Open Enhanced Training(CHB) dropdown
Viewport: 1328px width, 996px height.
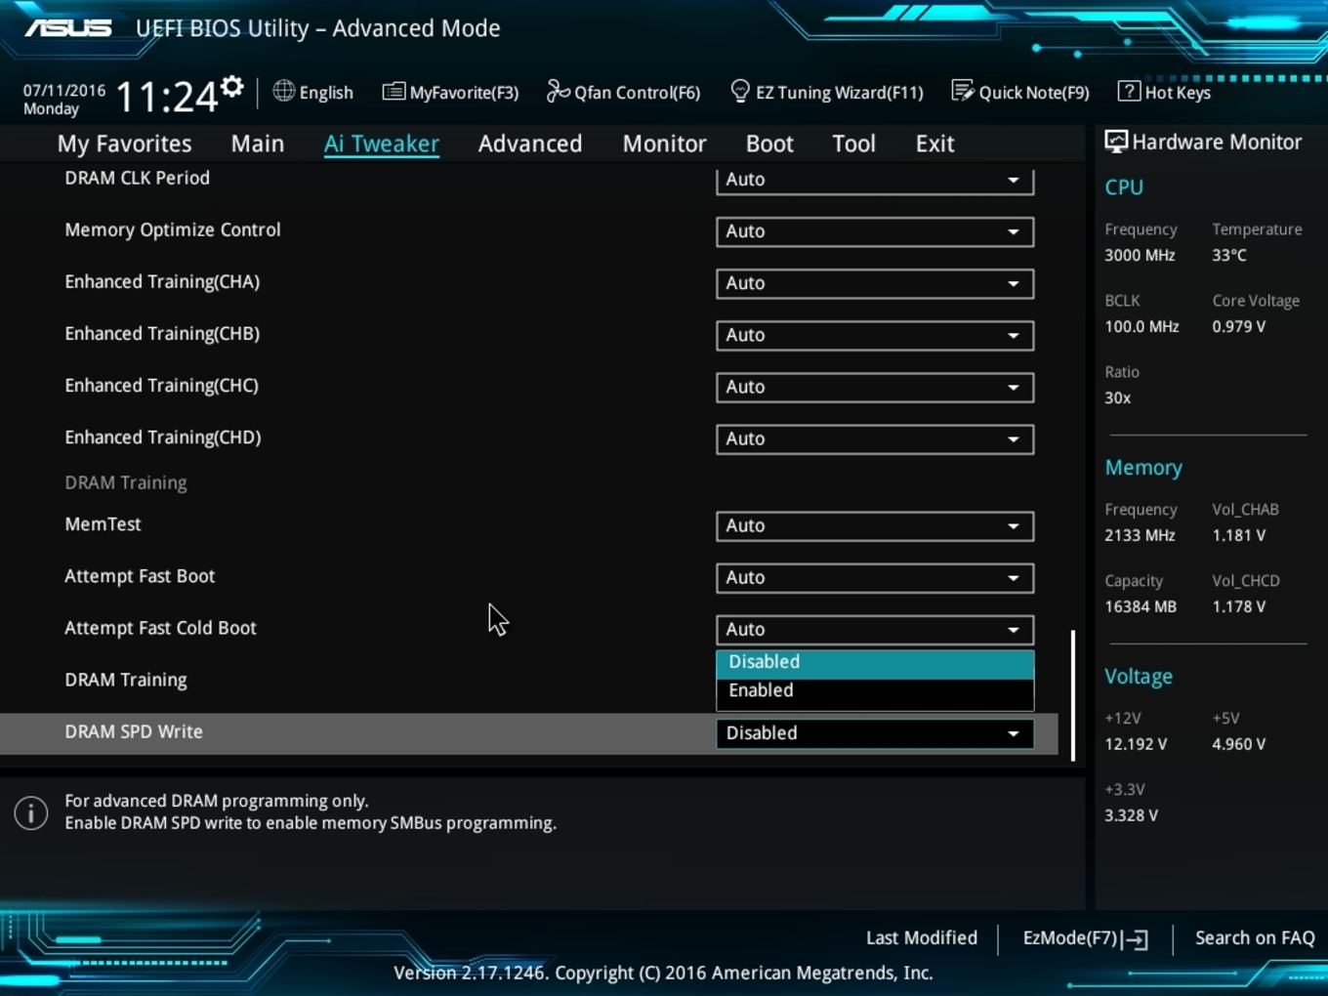875,335
